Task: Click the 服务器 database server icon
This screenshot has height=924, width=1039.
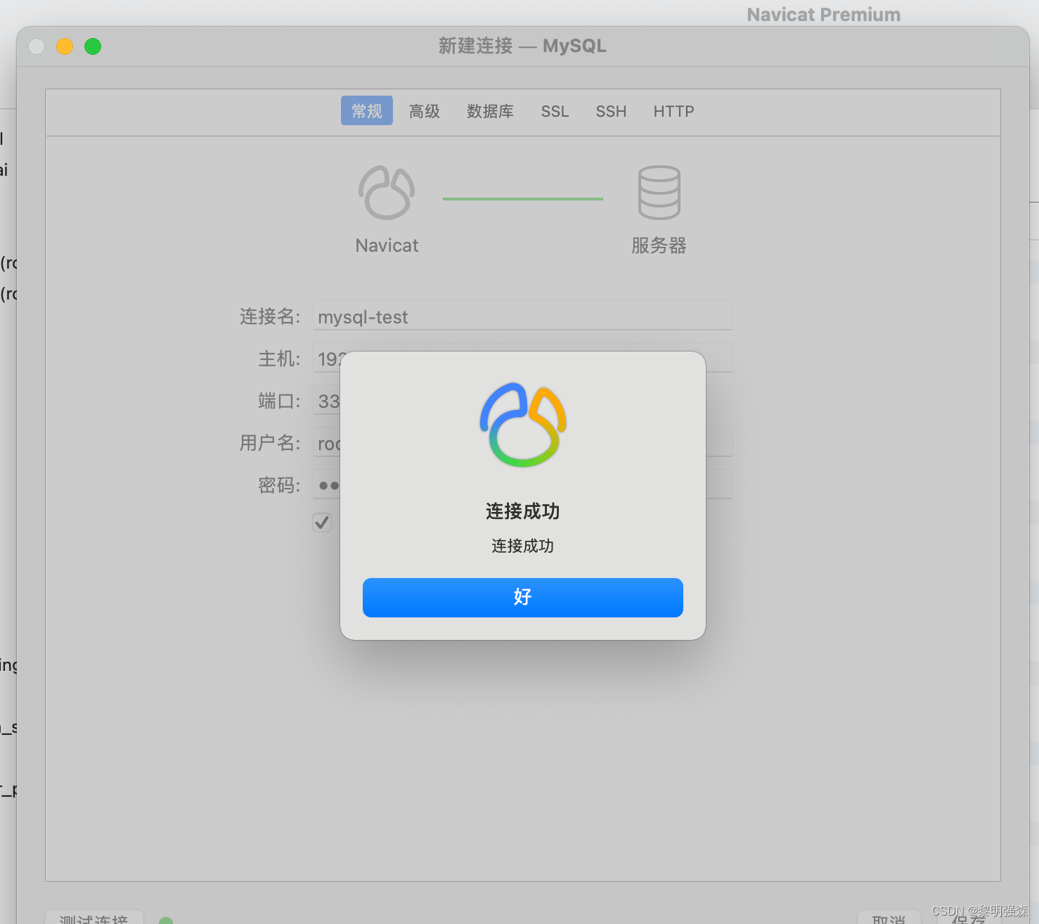Action: (659, 193)
